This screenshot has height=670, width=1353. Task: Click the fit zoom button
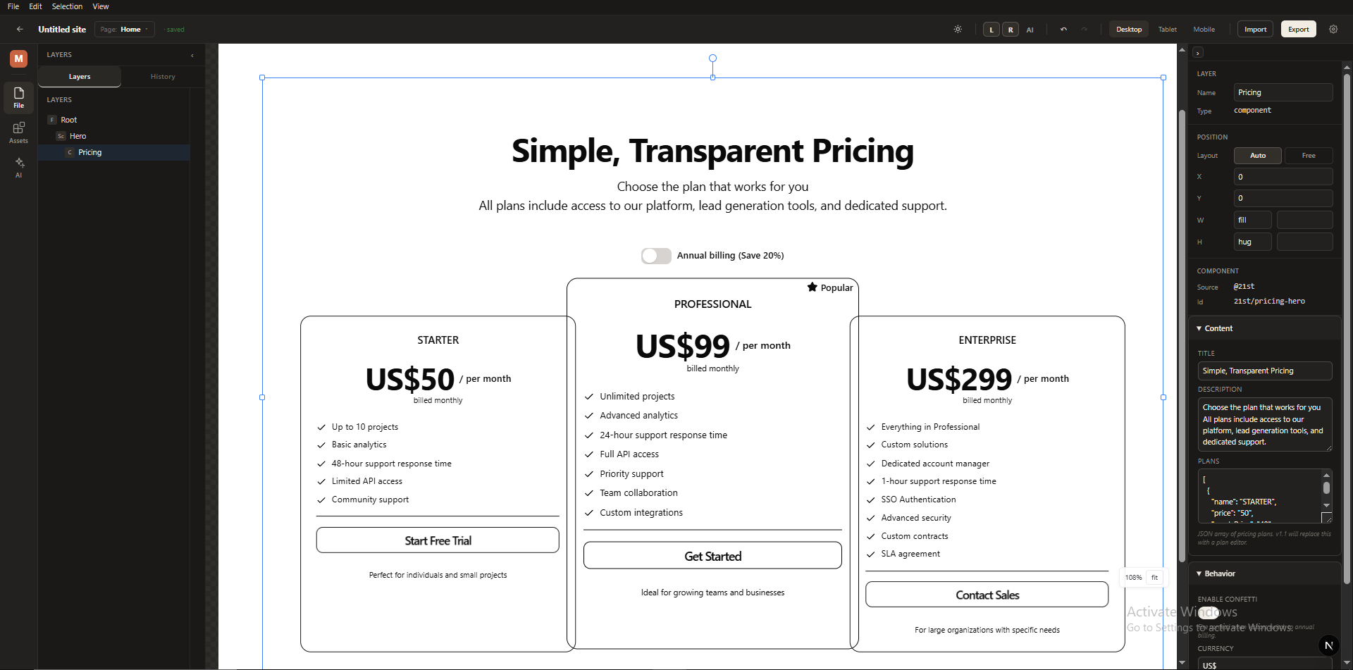point(1154,578)
